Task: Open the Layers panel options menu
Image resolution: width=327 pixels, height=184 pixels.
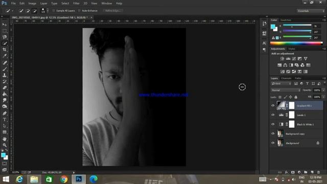Action: [324, 78]
